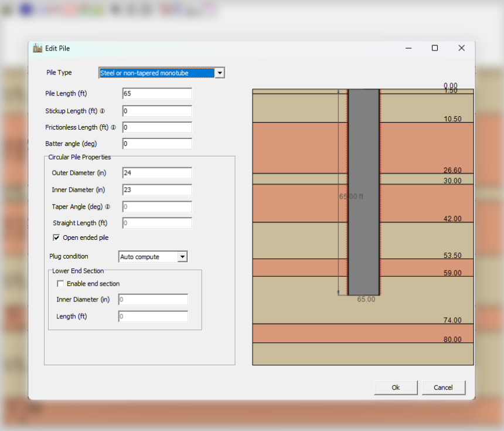
Task: Click the Edit Pile window icon
Action: (38, 48)
